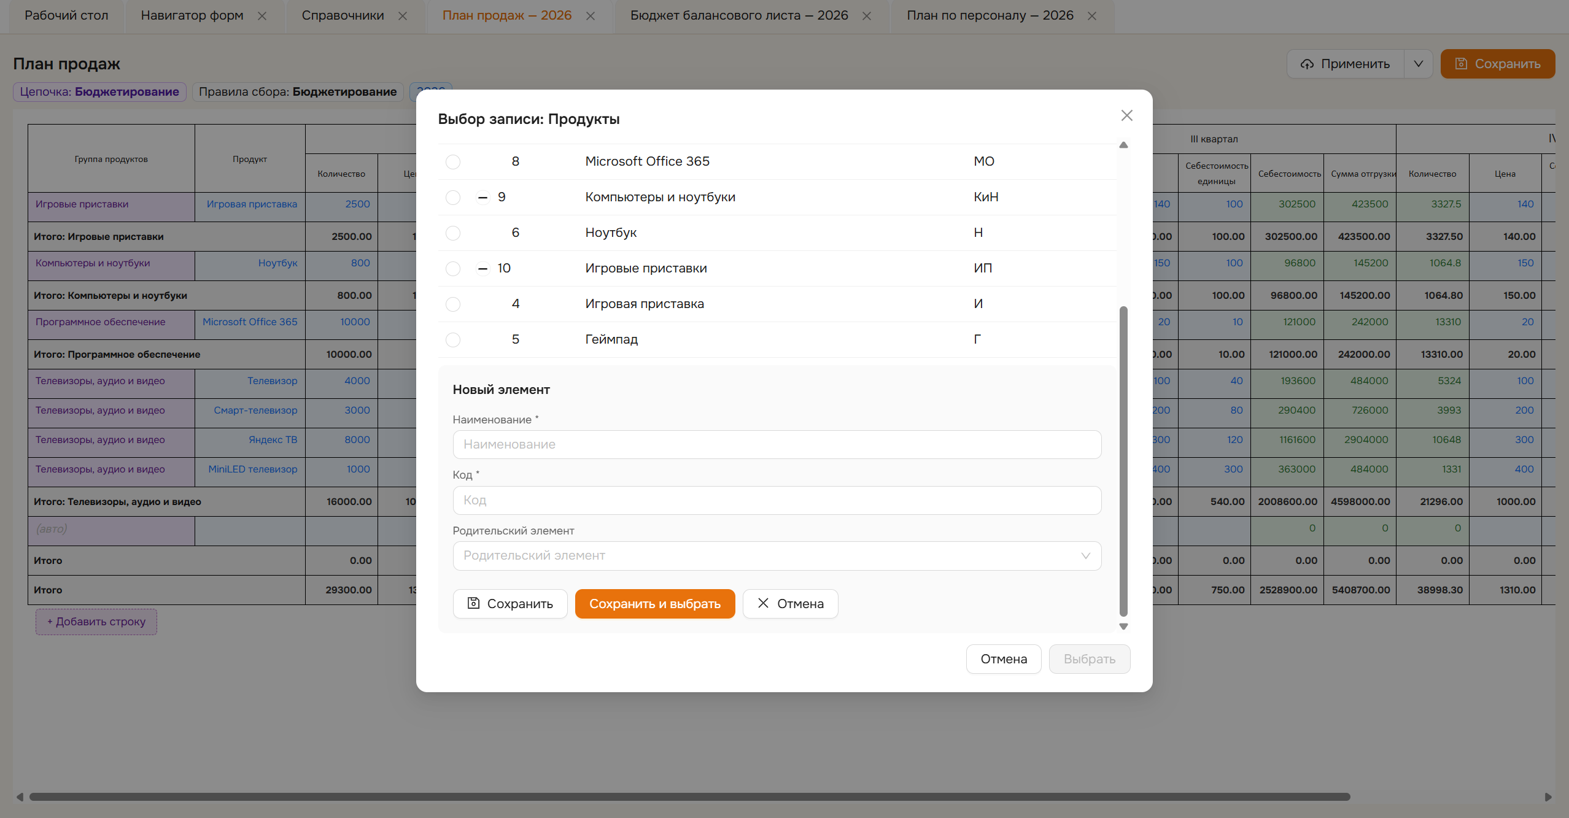Click the right arrow of horizontal scrollbar
The image size is (1569, 818).
tap(1548, 797)
